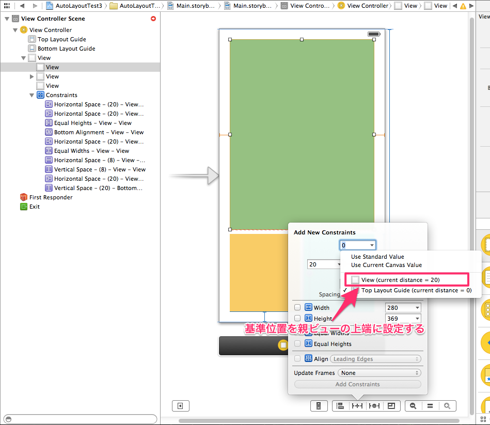Enable the Width constraint checkbox
The width and height of the screenshot is (490, 425).
coord(297,307)
